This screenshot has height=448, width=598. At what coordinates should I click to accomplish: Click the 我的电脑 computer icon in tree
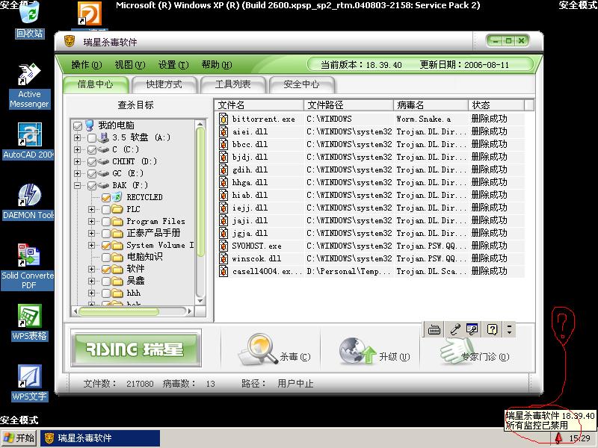(90, 125)
